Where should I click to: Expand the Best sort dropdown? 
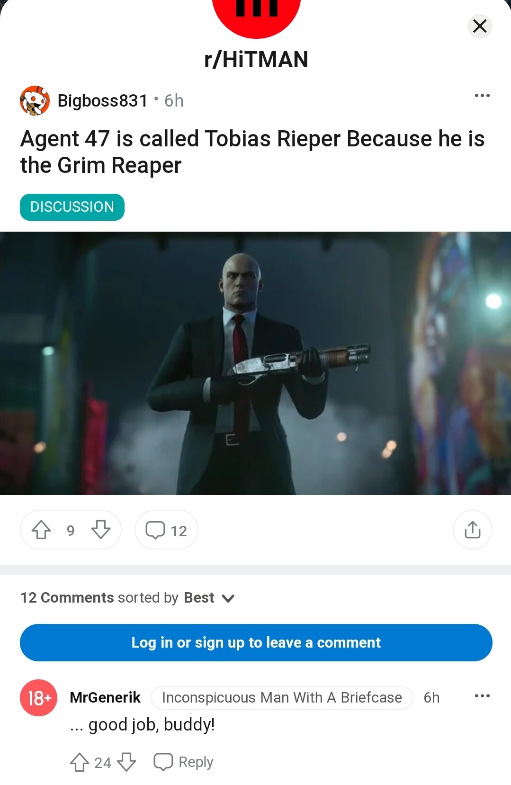pos(209,598)
